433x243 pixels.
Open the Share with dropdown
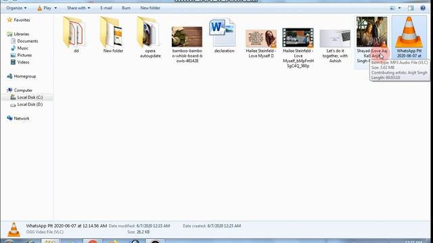[x=78, y=8]
